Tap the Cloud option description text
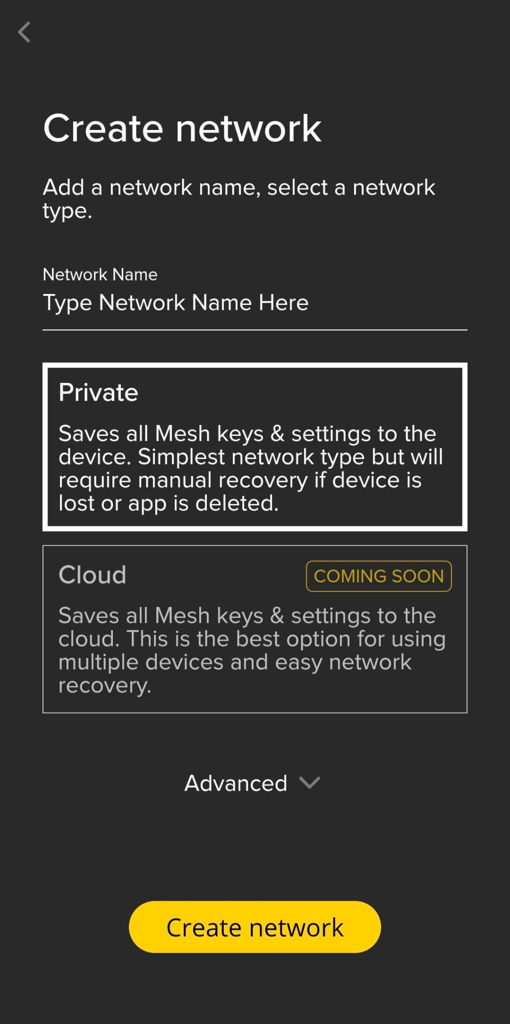The height and width of the screenshot is (1024, 510). [252, 650]
